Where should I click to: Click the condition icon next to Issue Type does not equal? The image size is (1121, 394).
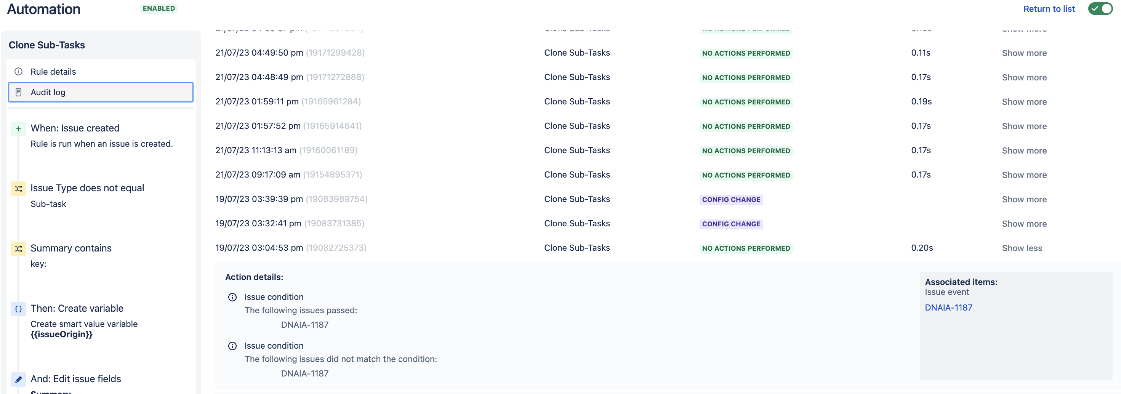click(x=18, y=188)
